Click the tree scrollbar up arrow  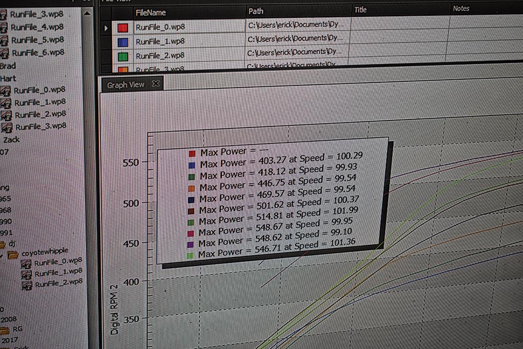click(x=87, y=14)
